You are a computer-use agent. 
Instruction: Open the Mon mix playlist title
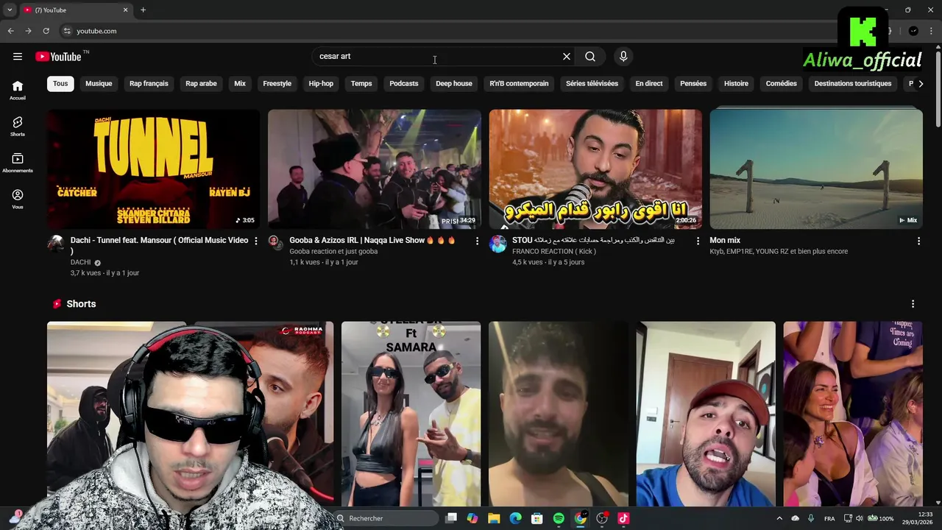click(725, 241)
